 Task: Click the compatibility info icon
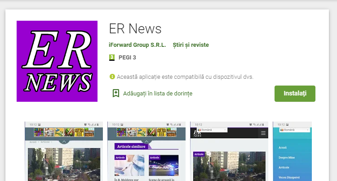pyautogui.click(x=112, y=77)
